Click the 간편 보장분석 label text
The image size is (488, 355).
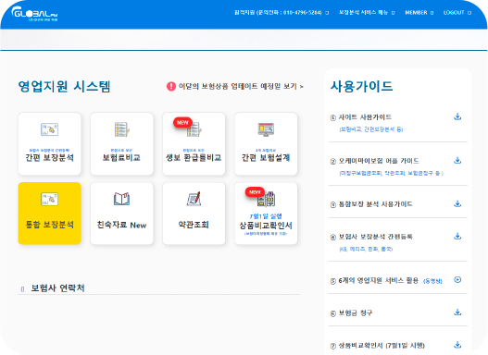49,157
